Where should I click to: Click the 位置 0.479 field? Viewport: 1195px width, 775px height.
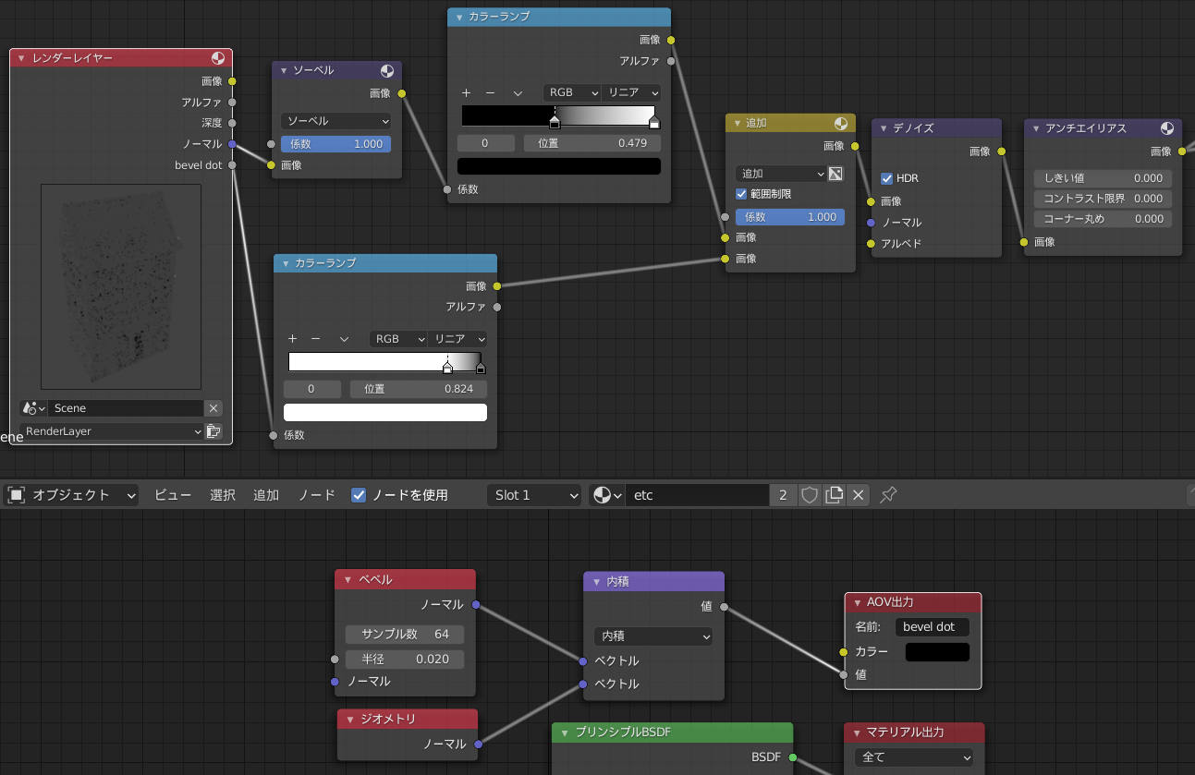click(592, 143)
